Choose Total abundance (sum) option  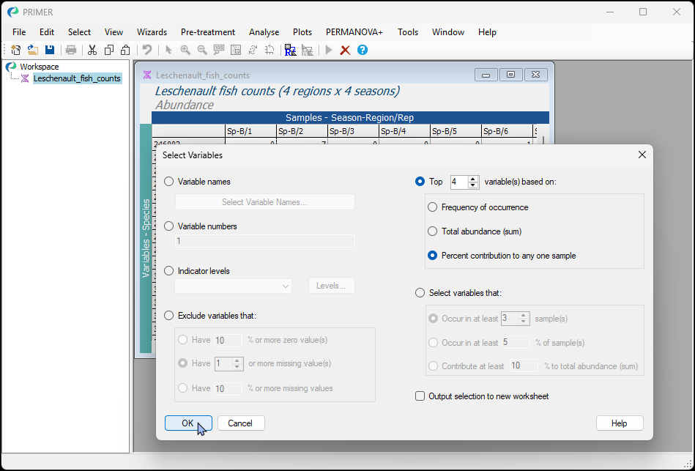point(432,231)
